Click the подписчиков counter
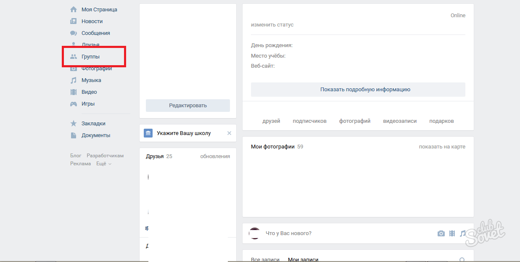Screen dimensions: 520x262 [309, 121]
